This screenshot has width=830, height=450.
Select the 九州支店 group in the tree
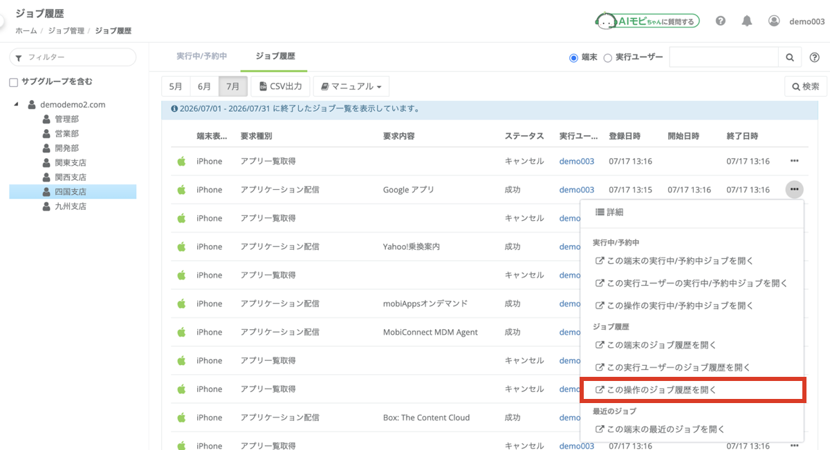(x=71, y=206)
